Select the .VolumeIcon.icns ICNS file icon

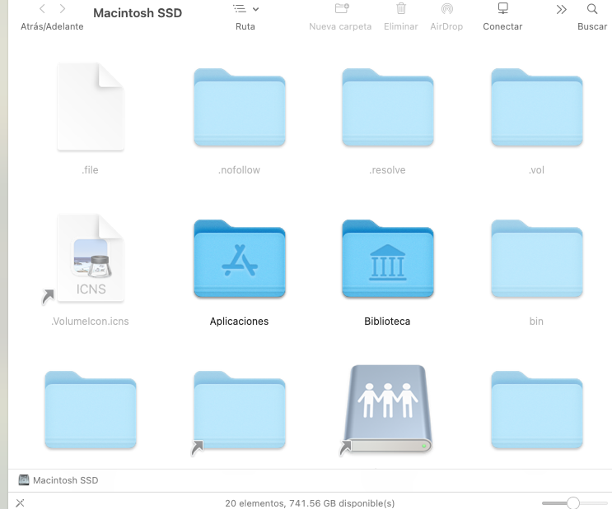[91, 258]
